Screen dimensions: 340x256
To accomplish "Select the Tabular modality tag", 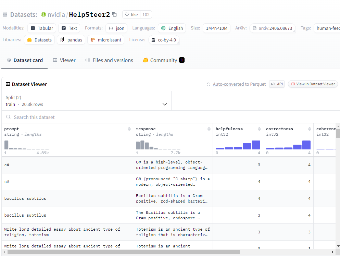I will (x=42, y=28).
